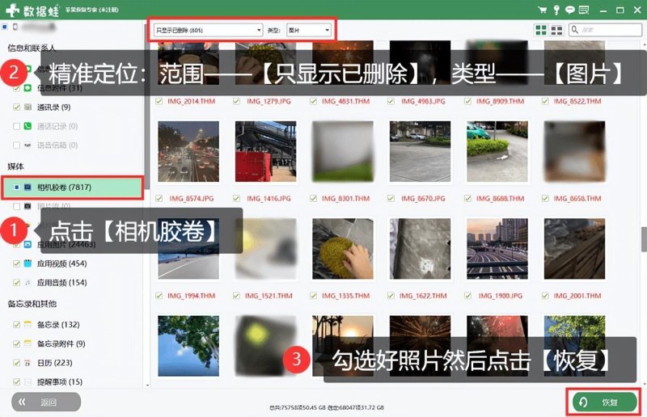Screen dimensions: 647x417
Task: Open the chat bubble support icon
Action: tap(570, 10)
